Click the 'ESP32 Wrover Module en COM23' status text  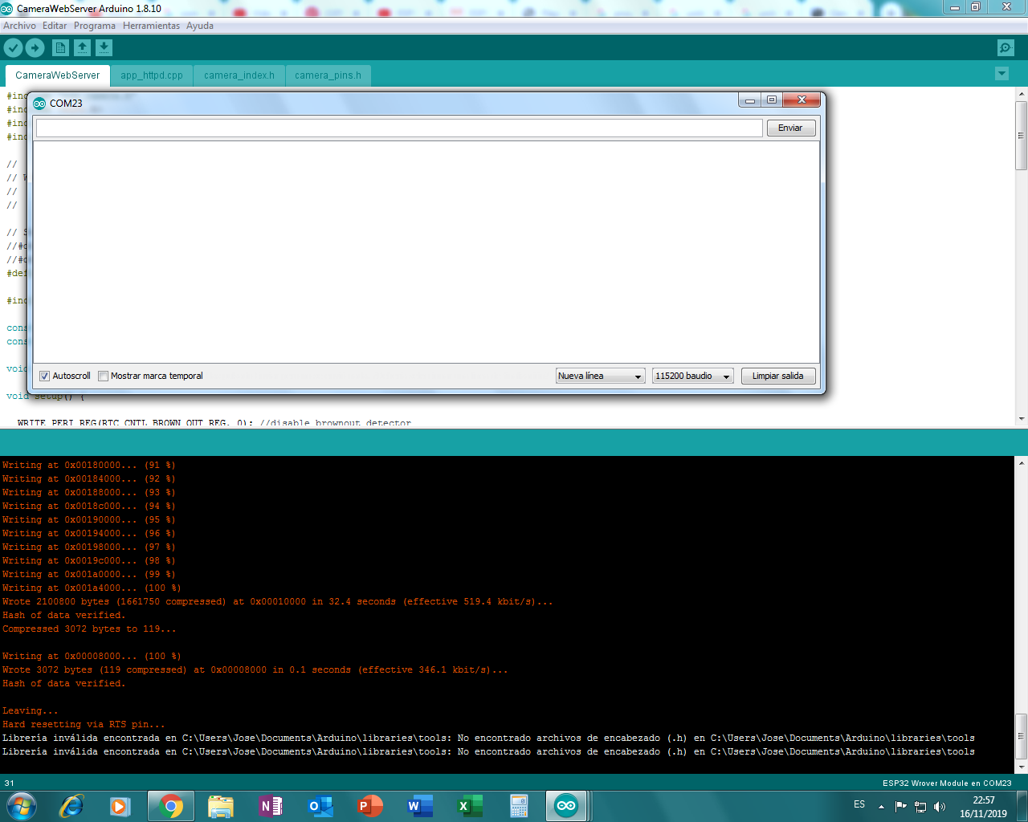click(947, 783)
